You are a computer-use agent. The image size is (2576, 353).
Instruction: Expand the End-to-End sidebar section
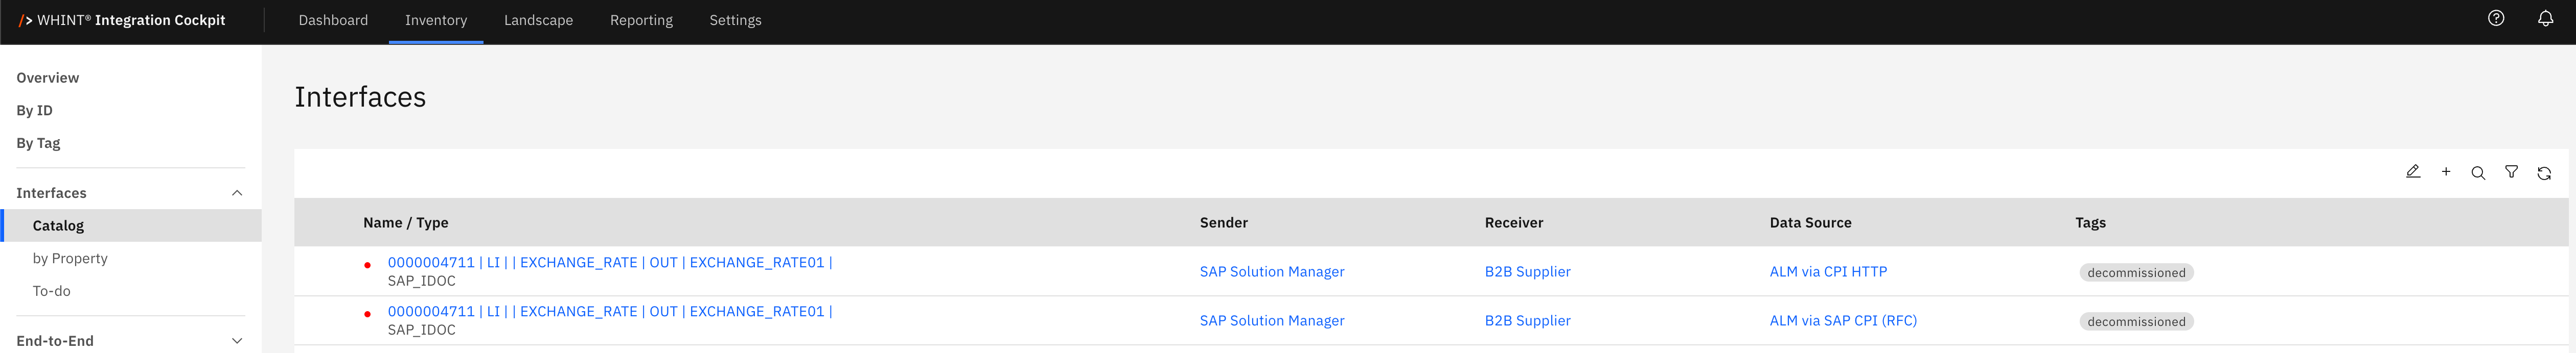click(237, 341)
